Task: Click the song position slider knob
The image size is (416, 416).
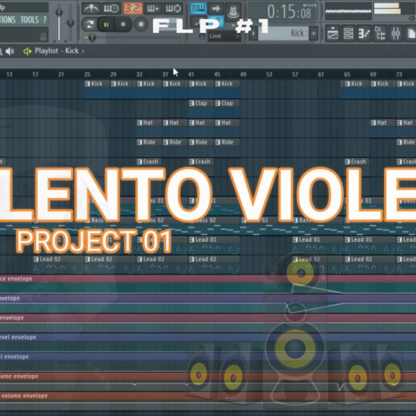Action: pos(92,37)
